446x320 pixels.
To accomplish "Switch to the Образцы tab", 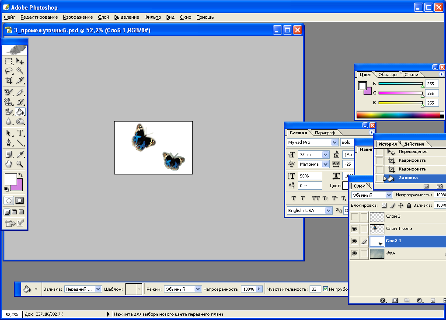I will tap(388, 74).
